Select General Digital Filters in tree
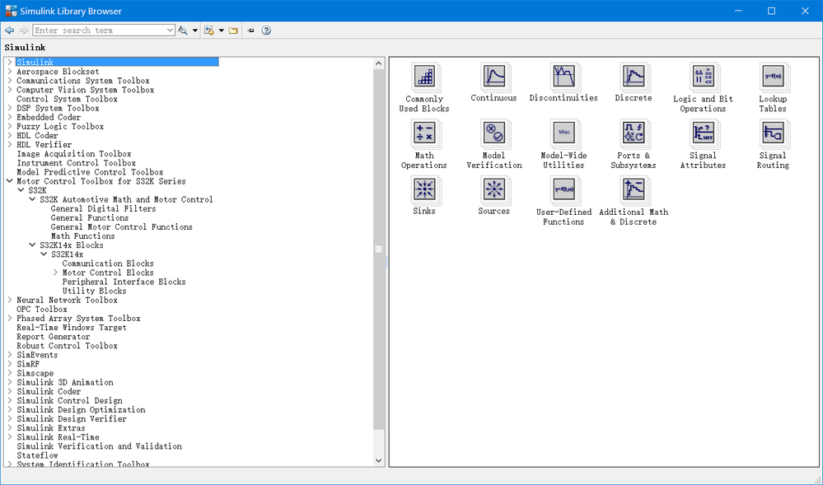The image size is (823, 485). click(104, 208)
